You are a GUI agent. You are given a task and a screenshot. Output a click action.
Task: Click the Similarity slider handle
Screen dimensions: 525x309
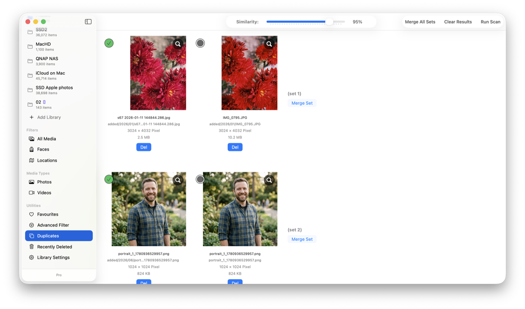[x=329, y=22]
